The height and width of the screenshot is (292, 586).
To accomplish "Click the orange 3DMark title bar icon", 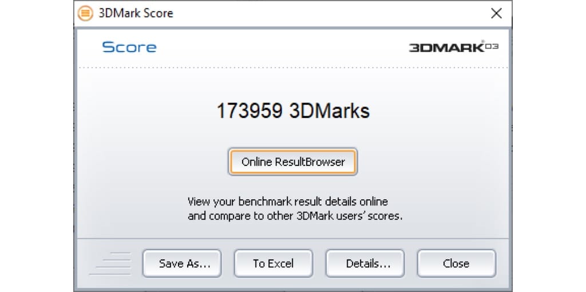I will coord(85,14).
